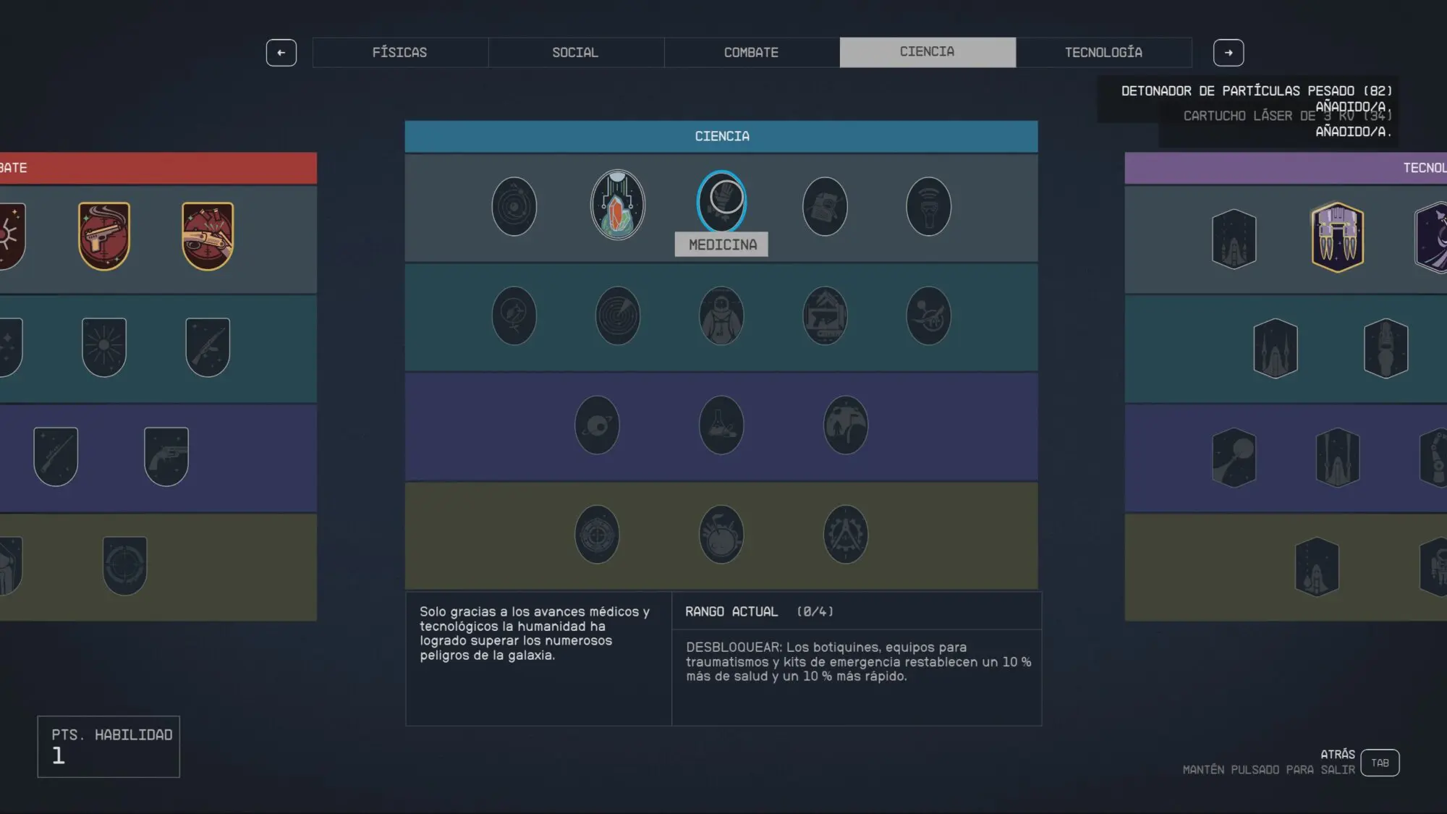Select the unlocked shotgun combat skill badge

208,236
